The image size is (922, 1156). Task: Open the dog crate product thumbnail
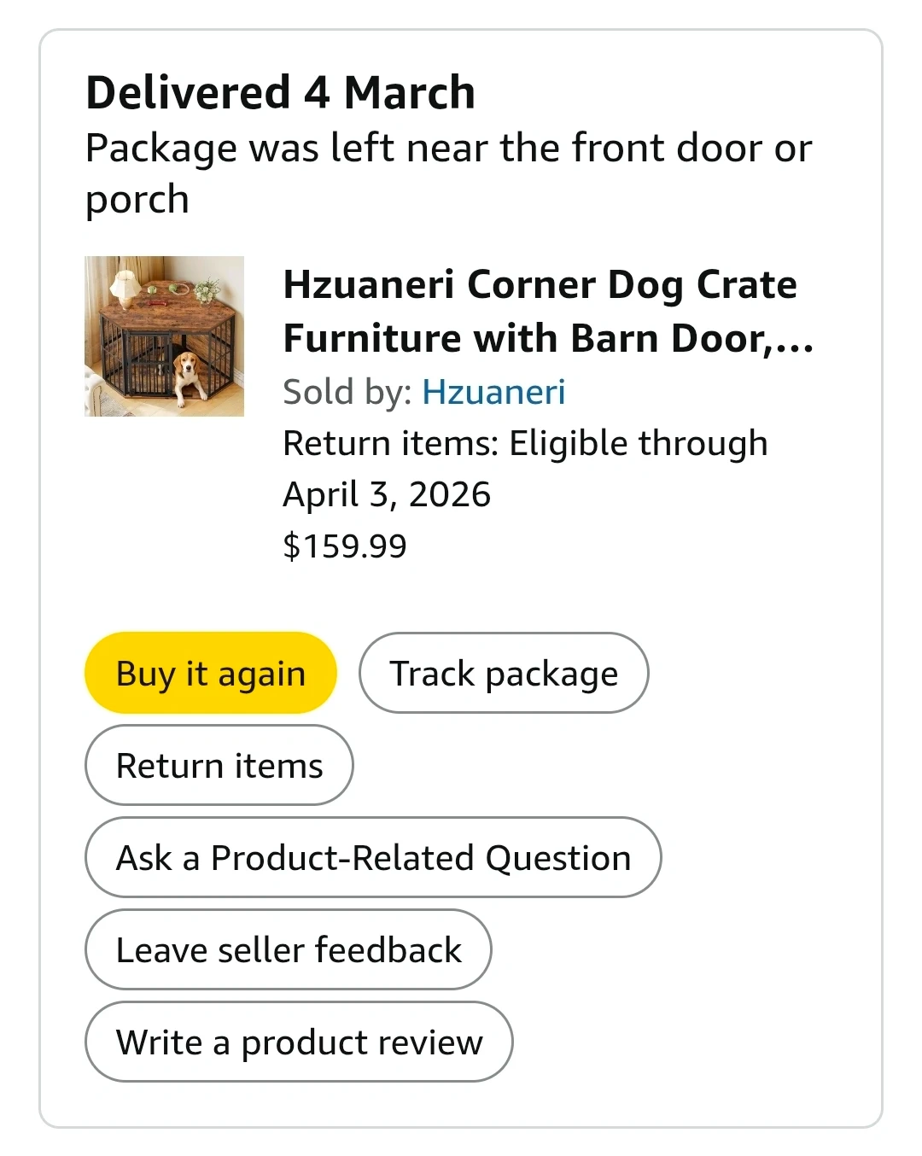coord(165,336)
